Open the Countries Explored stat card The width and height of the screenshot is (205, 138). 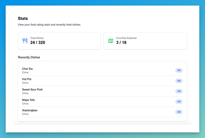tap(145, 41)
